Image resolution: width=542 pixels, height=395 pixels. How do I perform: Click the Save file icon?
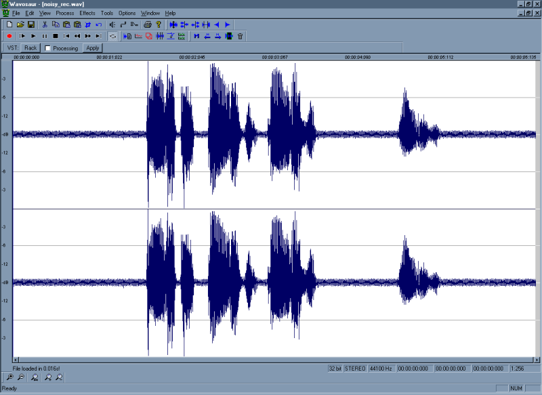pos(31,24)
